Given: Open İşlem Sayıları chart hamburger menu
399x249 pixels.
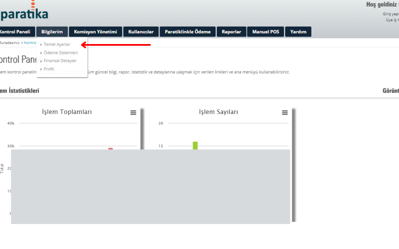Looking at the screenshot, I should 285,113.
